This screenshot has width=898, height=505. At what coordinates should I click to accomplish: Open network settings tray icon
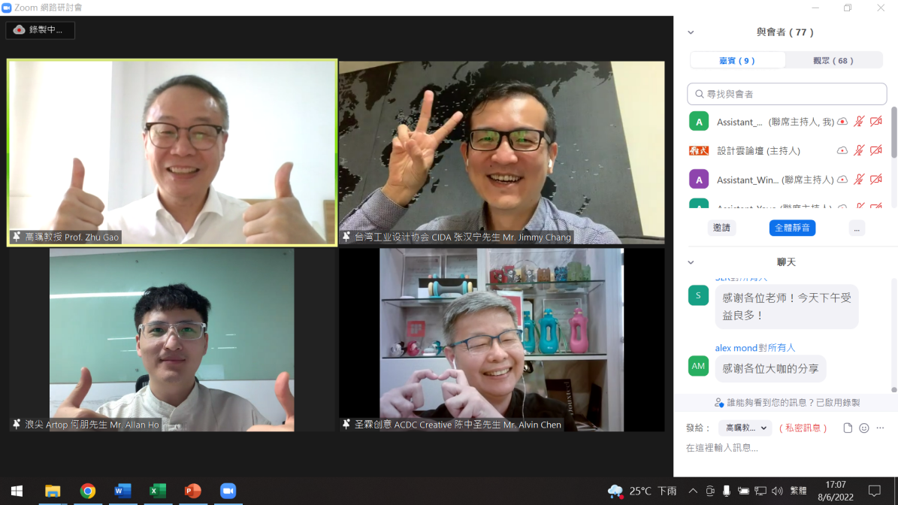760,491
